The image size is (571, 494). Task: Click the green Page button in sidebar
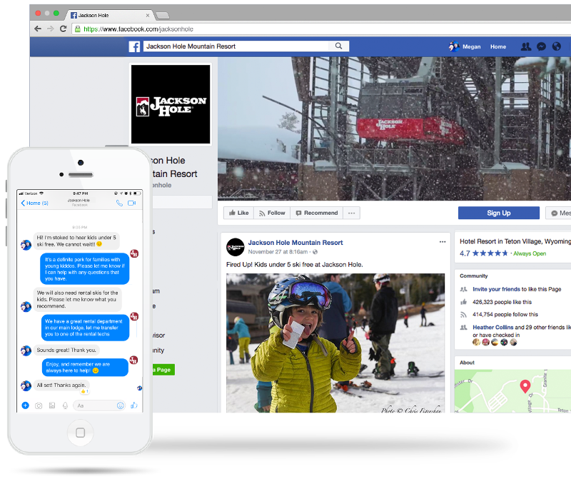pyautogui.click(x=163, y=369)
